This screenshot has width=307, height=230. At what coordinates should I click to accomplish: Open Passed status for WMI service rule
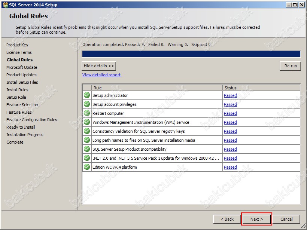[230, 122]
